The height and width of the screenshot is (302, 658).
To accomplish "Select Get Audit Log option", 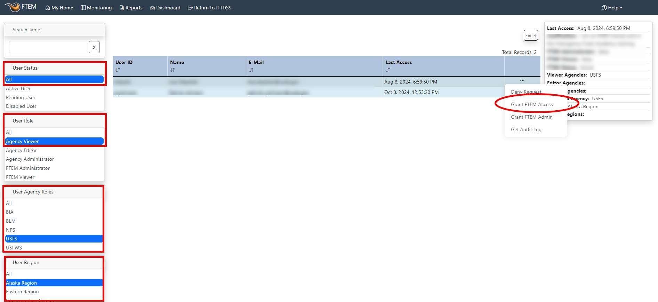I will click(526, 129).
